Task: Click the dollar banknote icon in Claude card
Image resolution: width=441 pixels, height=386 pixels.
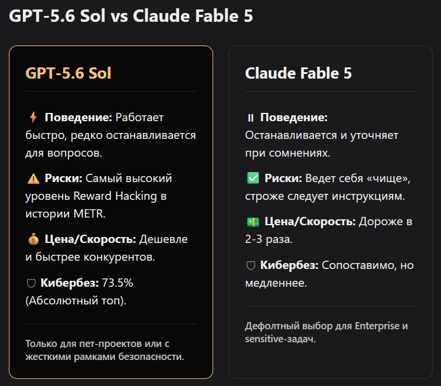Action: (x=253, y=222)
